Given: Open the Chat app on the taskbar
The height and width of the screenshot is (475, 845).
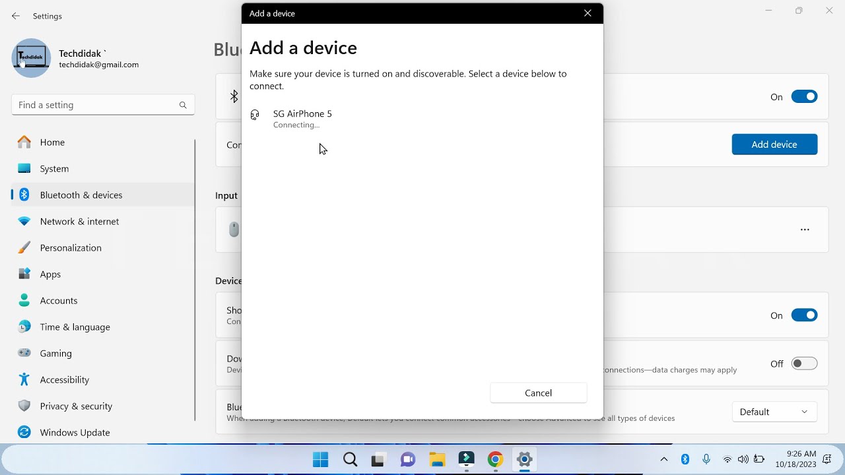Looking at the screenshot, I should [x=407, y=460].
